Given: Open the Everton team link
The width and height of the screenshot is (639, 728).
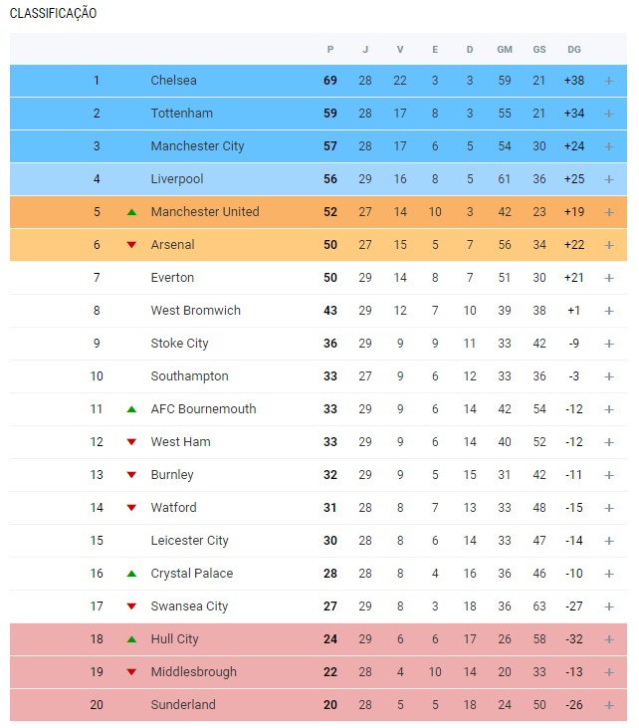Looking at the screenshot, I should coord(172,278).
